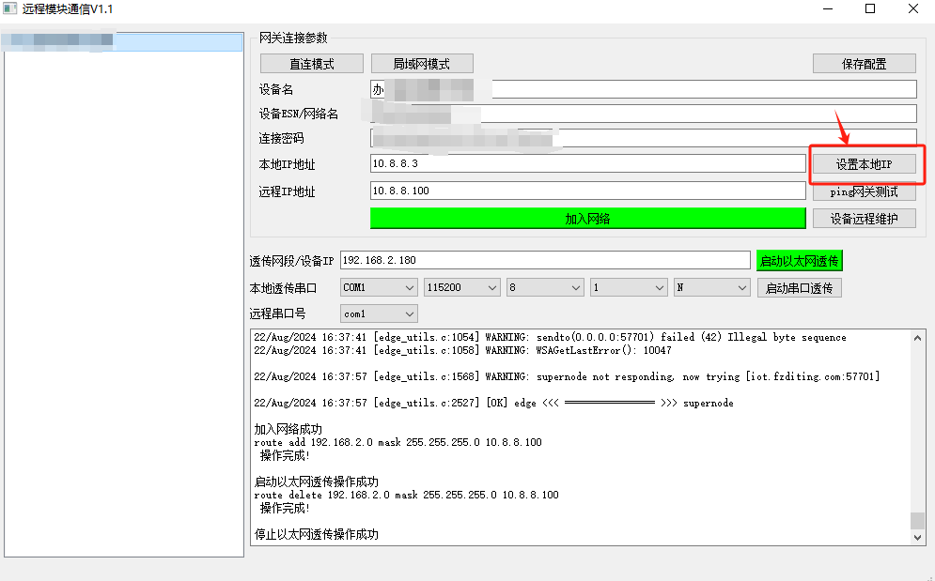935x581 pixels.
Task: Click the 本地IP地址 field with 10.8.8.3
Action: [x=587, y=164]
